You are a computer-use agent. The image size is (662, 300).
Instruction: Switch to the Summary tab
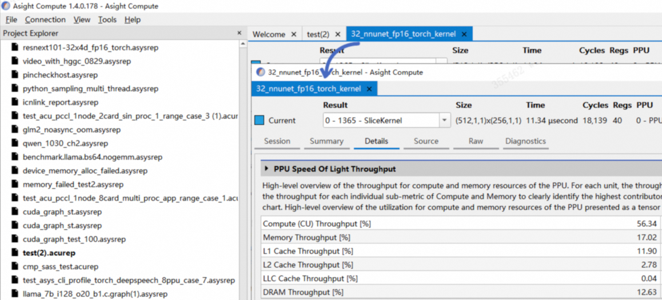pyautogui.click(x=326, y=141)
